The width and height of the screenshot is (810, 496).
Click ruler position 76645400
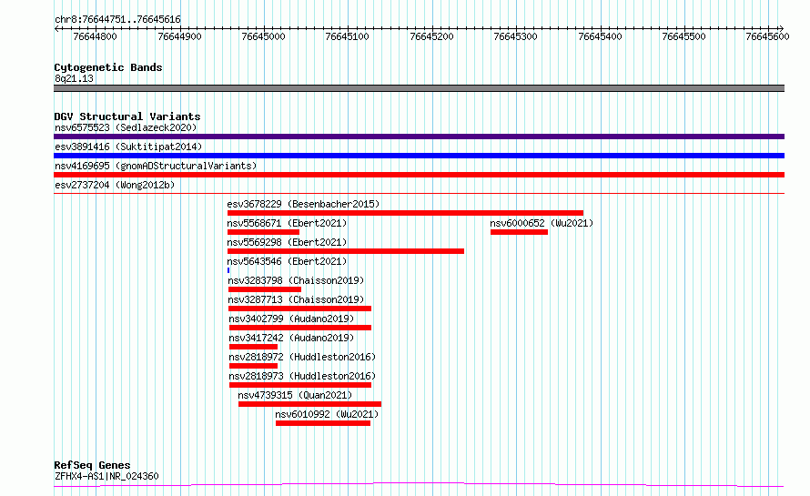600,36
